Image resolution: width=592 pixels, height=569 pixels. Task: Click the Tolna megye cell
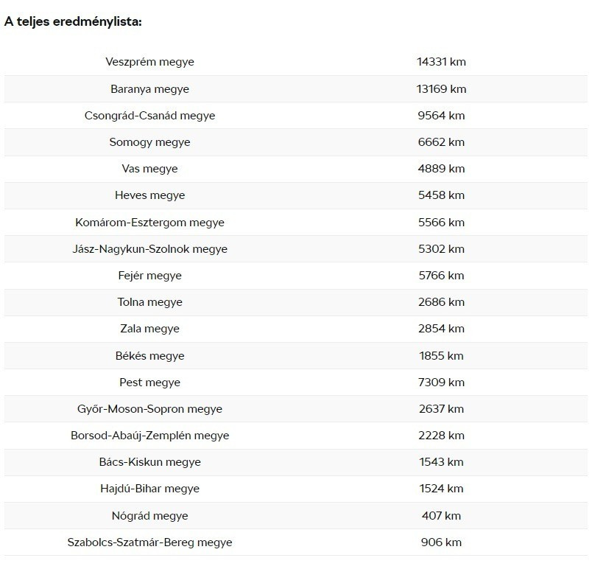point(149,302)
